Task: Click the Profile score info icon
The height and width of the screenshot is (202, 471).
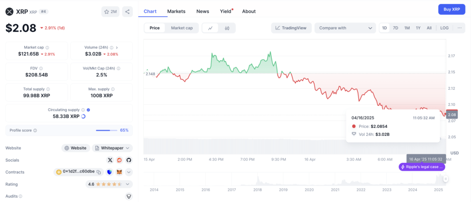Action: point(35,131)
